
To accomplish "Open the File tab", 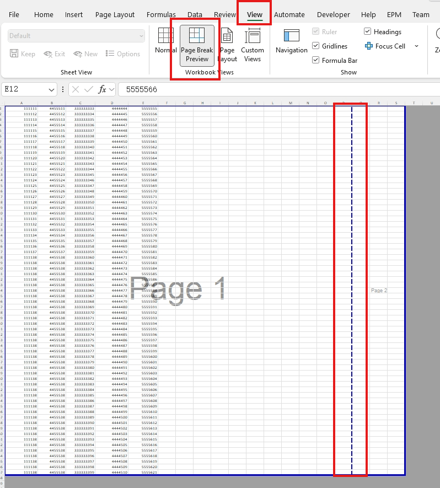I will [x=14, y=15].
